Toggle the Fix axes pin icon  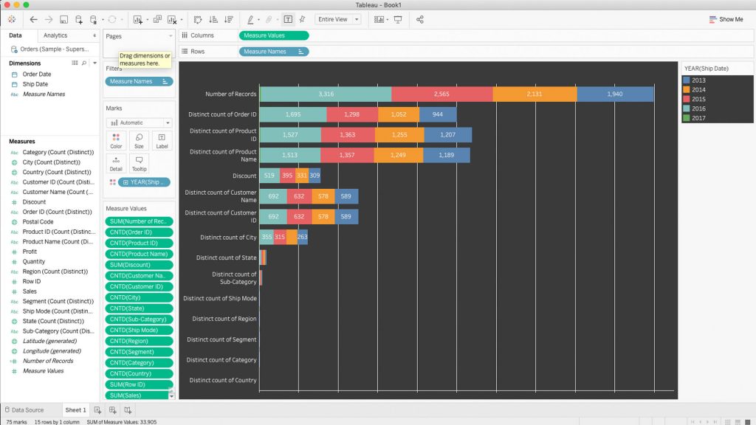(x=302, y=20)
